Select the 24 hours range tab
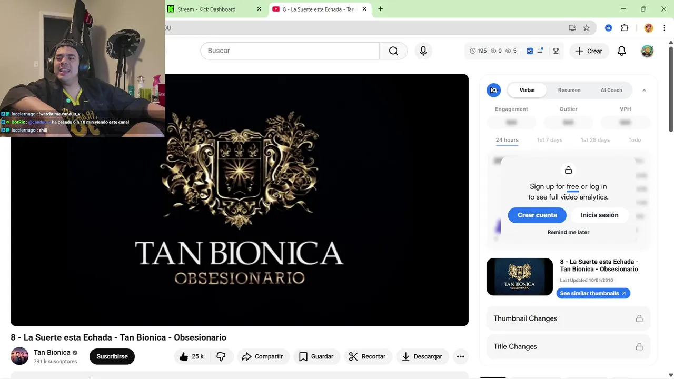The height and width of the screenshot is (379, 674). (507, 140)
